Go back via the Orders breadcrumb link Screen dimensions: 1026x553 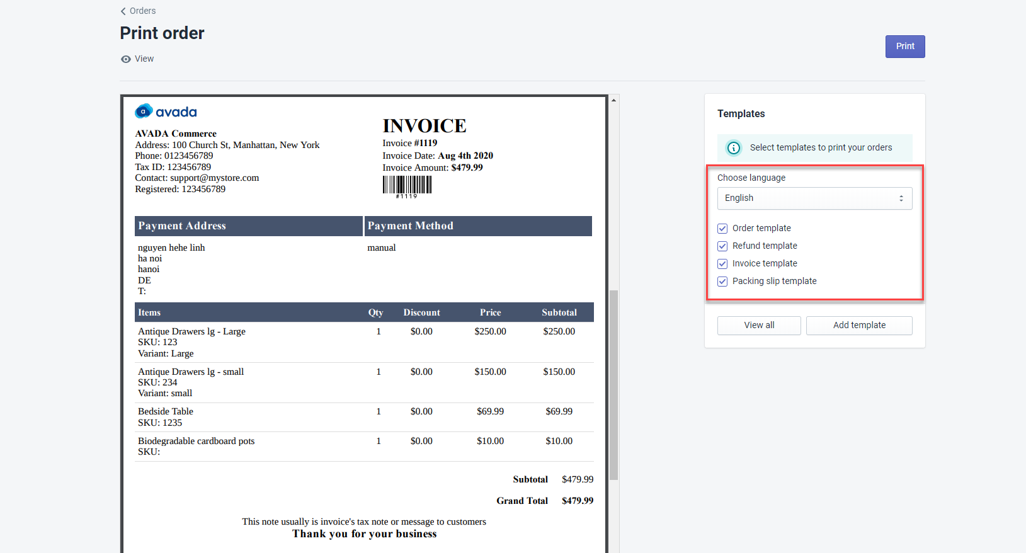pyautogui.click(x=142, y=11)
